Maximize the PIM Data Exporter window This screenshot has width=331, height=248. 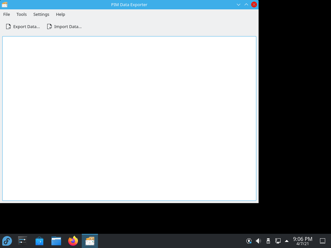246,5
